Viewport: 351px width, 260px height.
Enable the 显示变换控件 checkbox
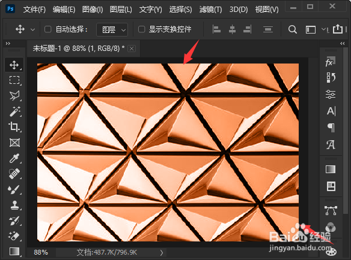click(141, 29)
